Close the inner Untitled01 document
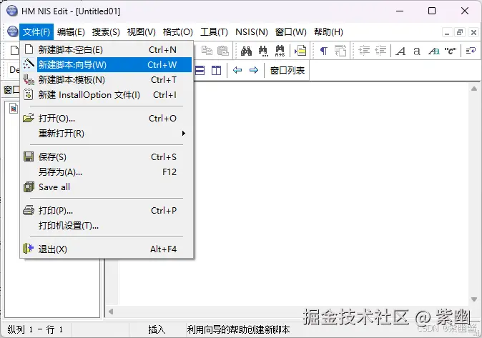Viewport: 482px width, 338px height. 473,32
